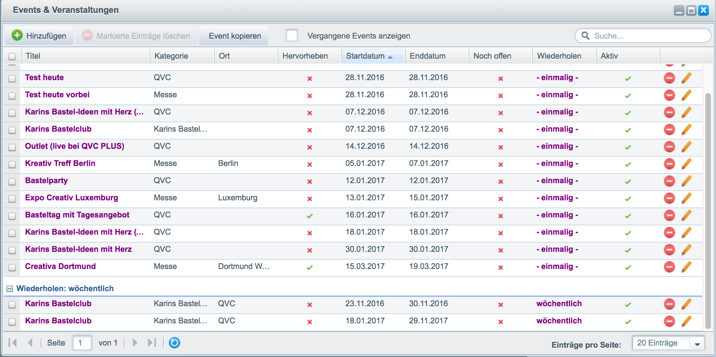Open 'Karins Bastel-Ideen mit Herz' 30.01.2017 link
Screen dimensions: 716x357
click(x=78, y=249)
